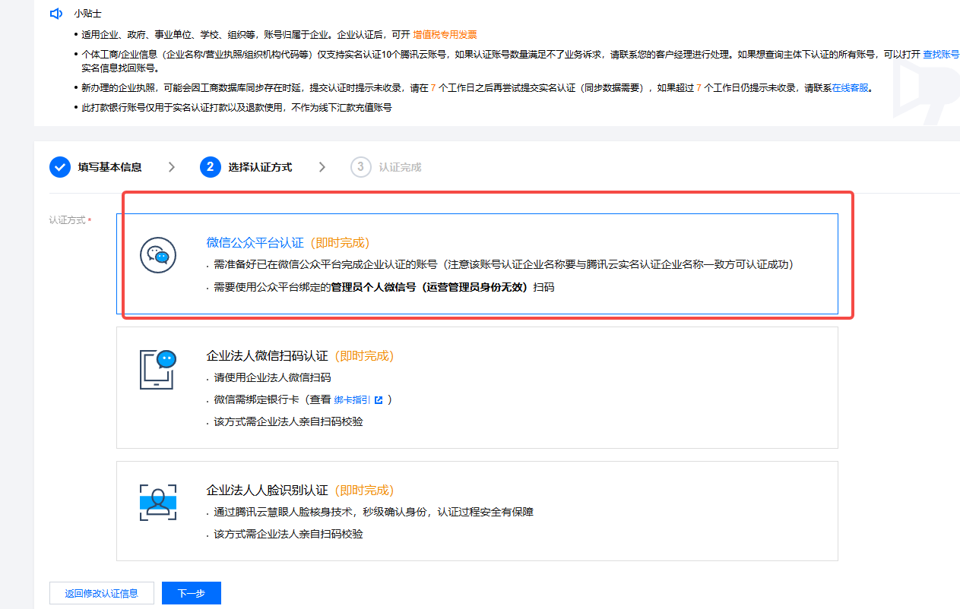Click the 认证方式 field label
Viewport: 960px width, 609px height.
coord(68,220)
